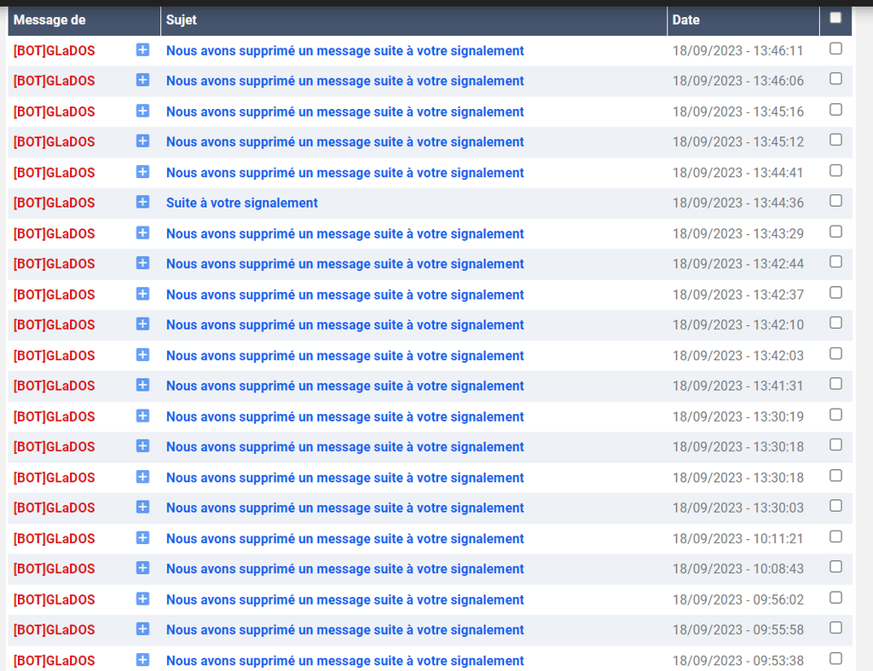Click the [BOT]GLaDOS sender of the 10:11:21 message
Image resolution: width=873 pixels, height=671 pixels.
54,539
